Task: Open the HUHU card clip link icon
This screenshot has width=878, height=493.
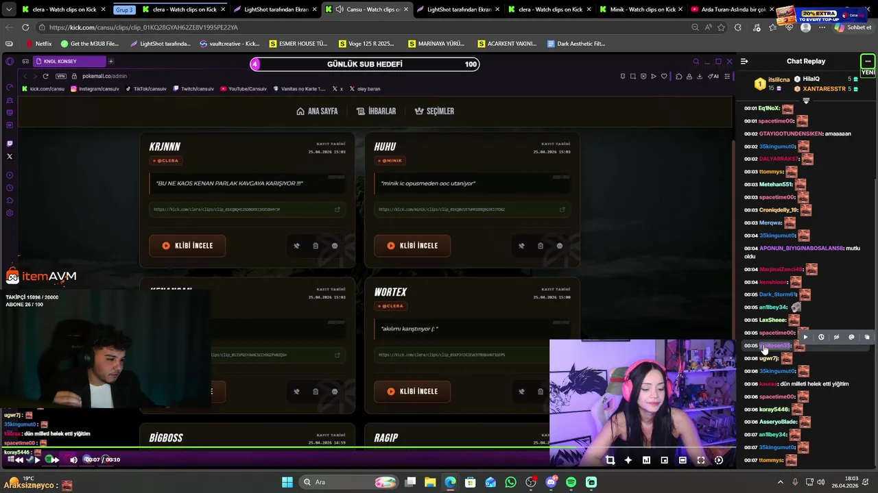Action: pos(562,210)
